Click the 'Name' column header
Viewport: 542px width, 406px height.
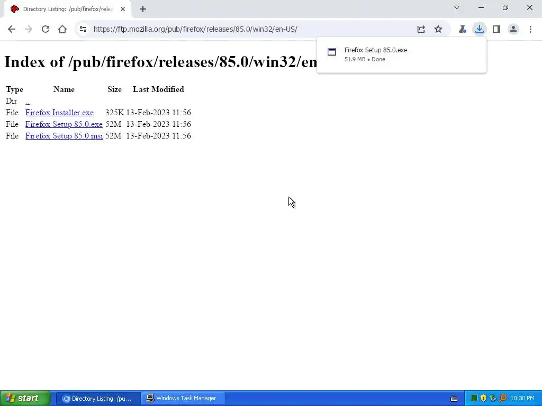64,89
